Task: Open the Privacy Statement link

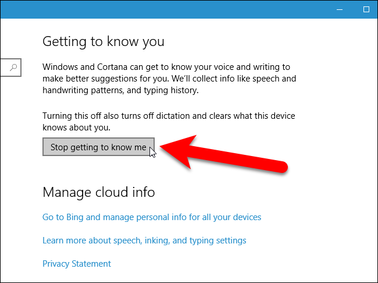Action: 77,264
